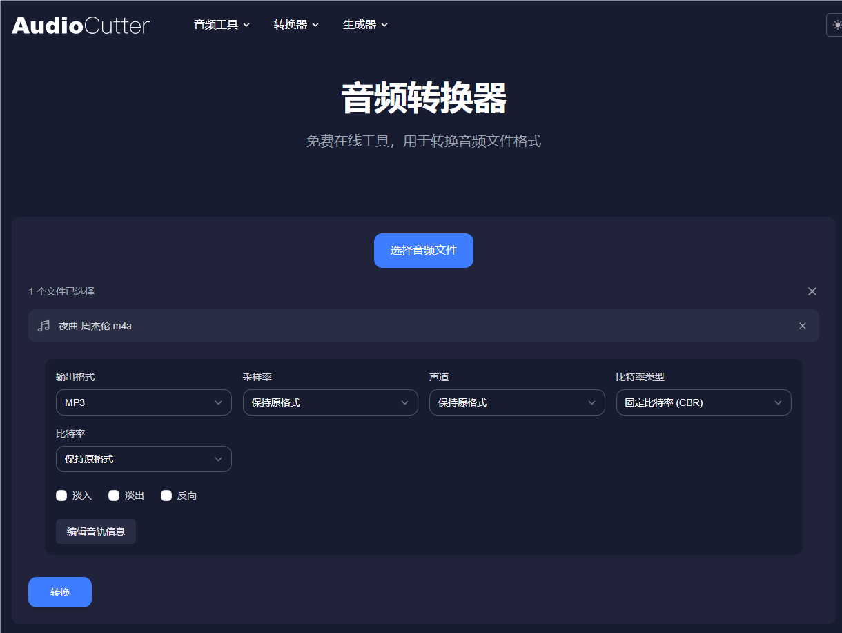Open the 输出格式 dropdown showing MP3
Image resolution: width=842 pixels, height=633 pixels.
tap(143, 402)
